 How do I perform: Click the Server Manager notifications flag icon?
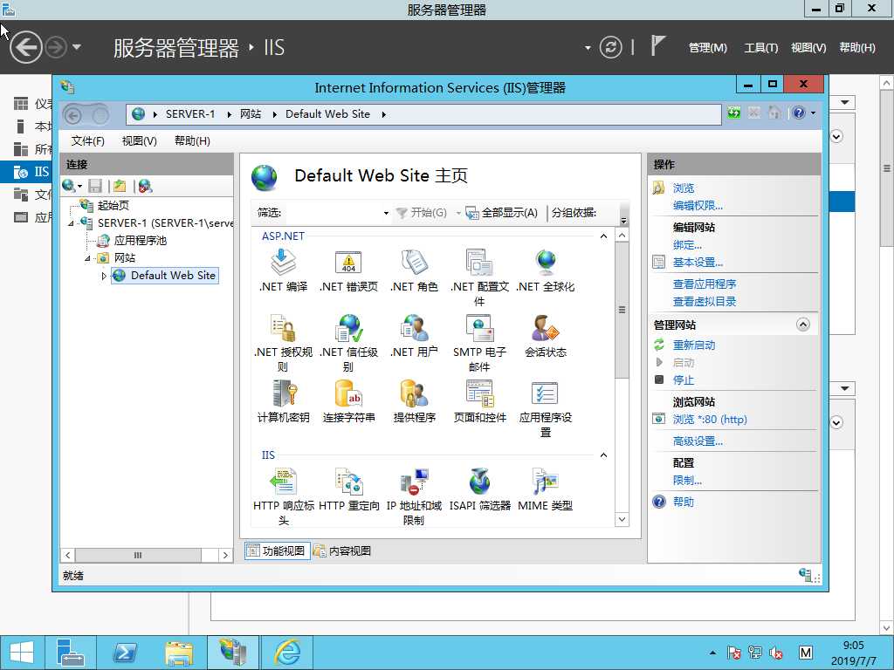[x=658, y=45]
